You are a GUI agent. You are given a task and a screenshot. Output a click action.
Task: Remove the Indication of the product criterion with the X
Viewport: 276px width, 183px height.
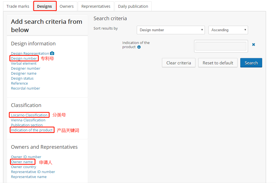(253, 45)
